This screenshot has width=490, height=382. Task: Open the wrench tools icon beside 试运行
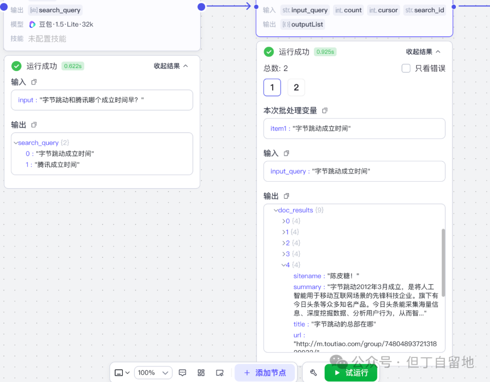pyautogui.click(x=313, y=372)
